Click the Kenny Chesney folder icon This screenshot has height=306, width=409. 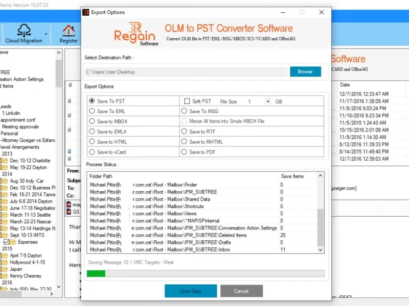[x=5, y=276]
